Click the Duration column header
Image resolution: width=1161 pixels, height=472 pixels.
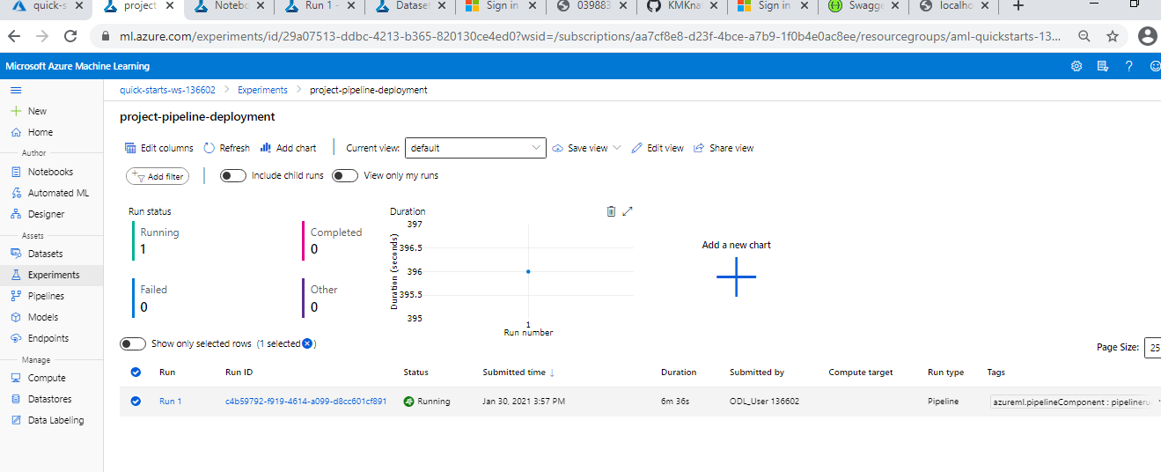tap(679, 372)
